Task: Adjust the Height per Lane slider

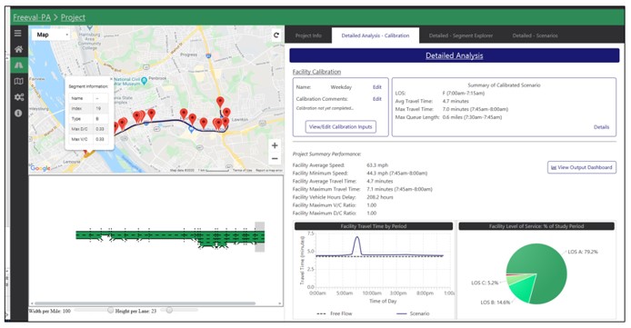Action: [169, 310]
